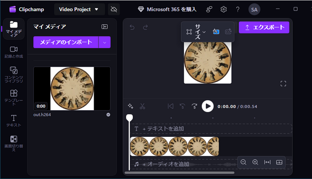Click the テキストを追加 add text track
This screenshot has height=179, width=312.
point(212,129)
